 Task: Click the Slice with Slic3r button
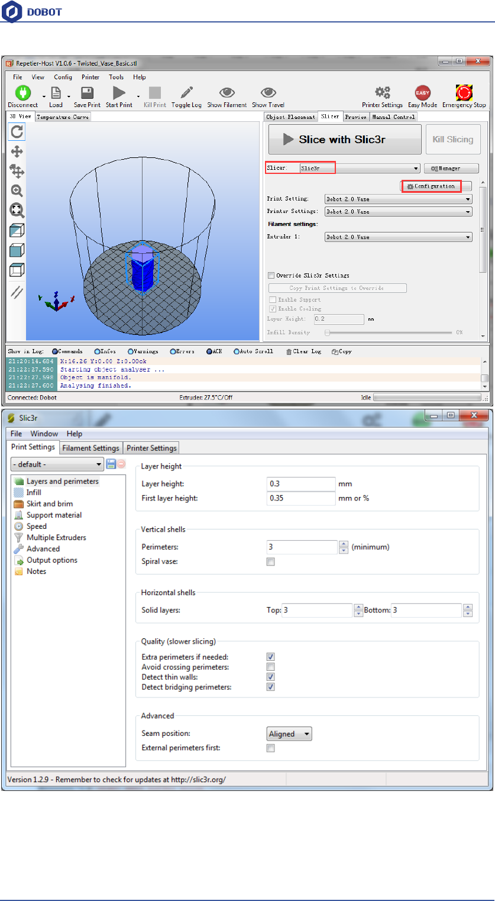(345, 140)
